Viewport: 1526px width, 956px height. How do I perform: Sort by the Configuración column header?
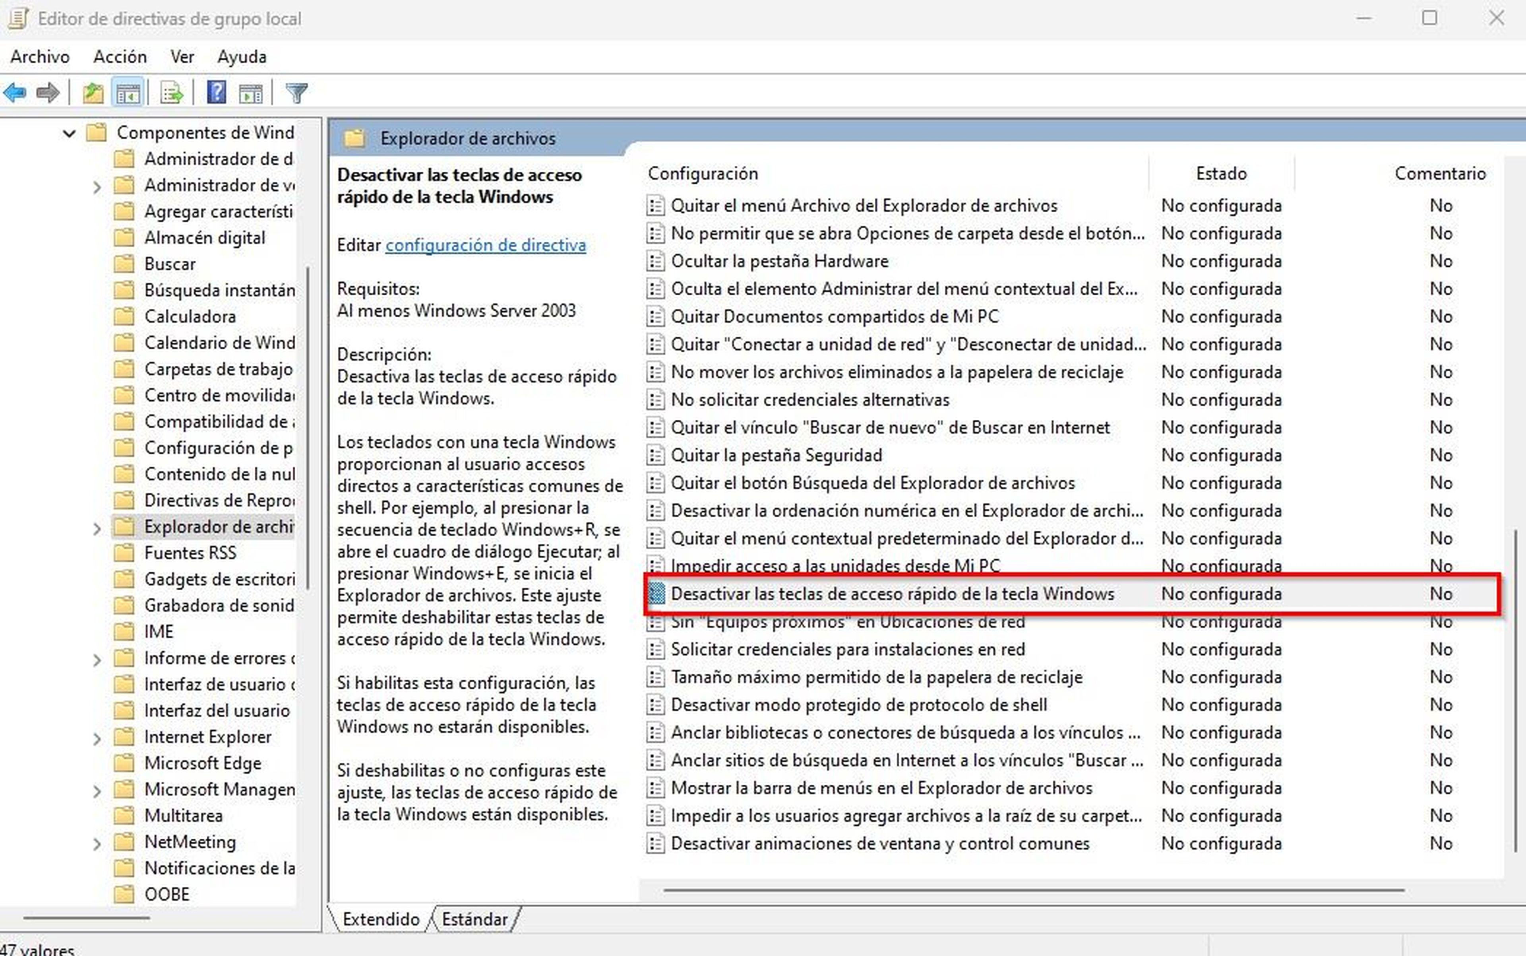[x=703, y=173]
